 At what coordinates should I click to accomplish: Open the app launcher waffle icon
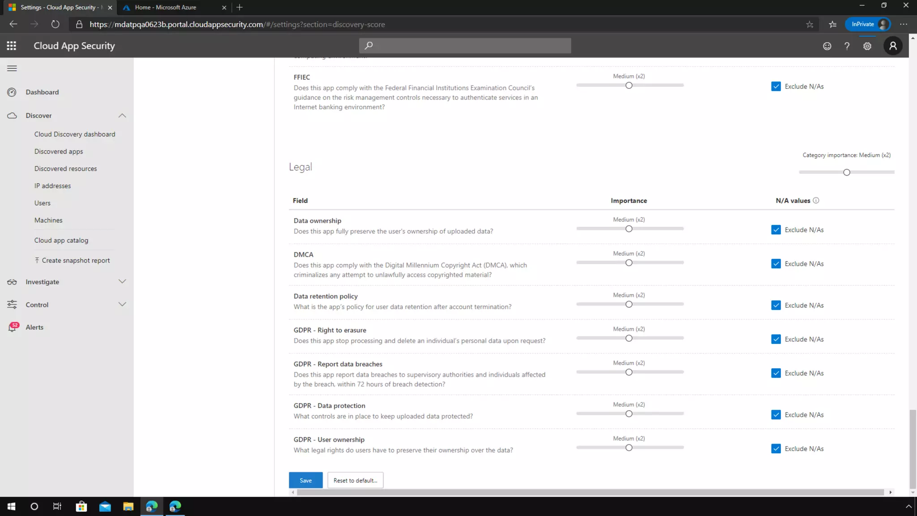tap(12, 46)
